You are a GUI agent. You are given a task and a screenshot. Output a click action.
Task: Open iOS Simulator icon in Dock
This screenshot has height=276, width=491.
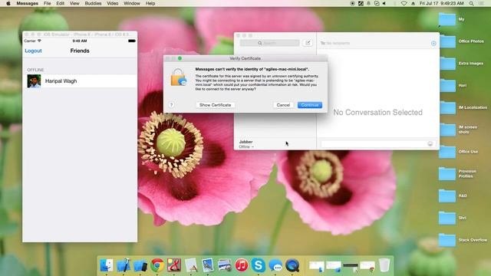tap(140, 265)
